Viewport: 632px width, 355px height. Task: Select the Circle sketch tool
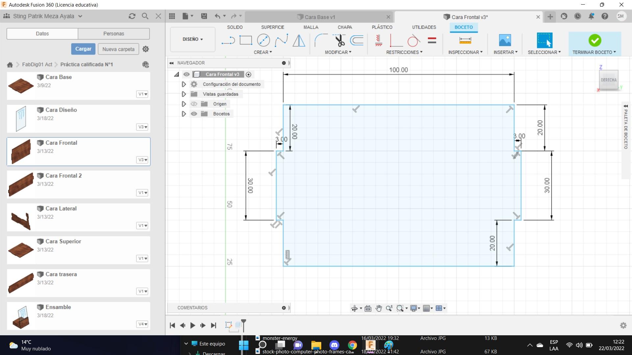[x=263, y=40]
